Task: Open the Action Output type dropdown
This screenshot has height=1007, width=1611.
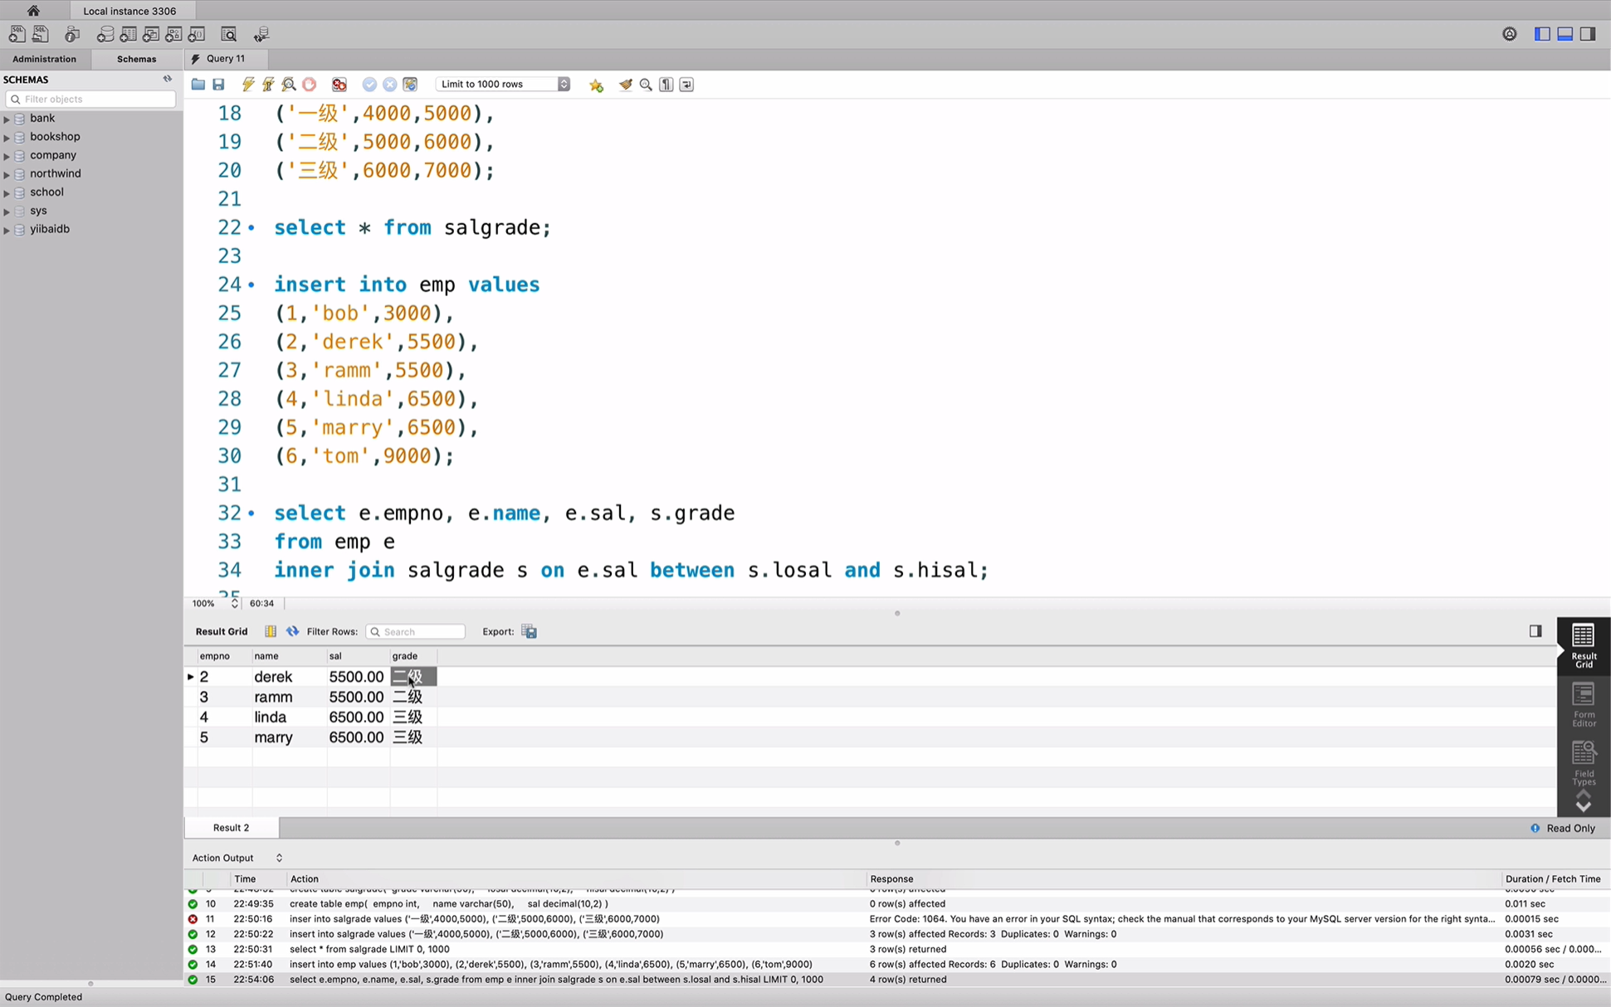Action: pyautogui.click(x=237, y=858)
